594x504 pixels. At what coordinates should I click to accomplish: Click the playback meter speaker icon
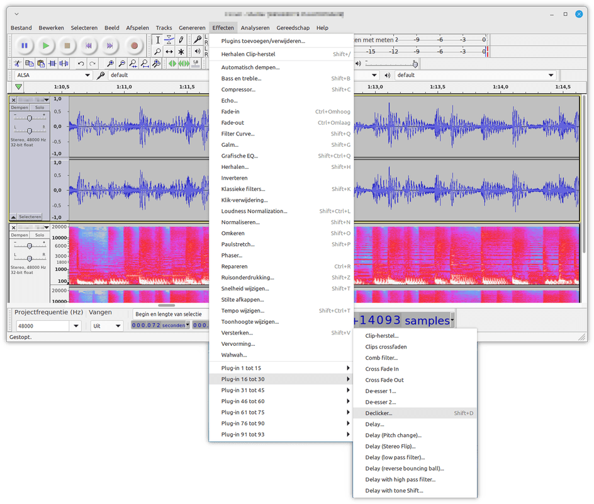click(198, 51)
